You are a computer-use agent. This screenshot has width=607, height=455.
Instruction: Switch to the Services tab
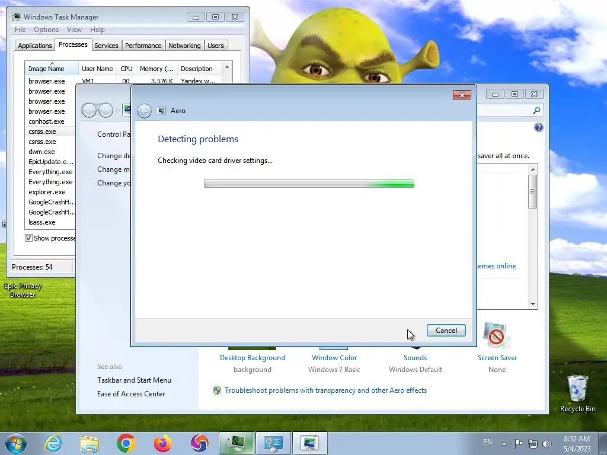click(x=106, y=46)
